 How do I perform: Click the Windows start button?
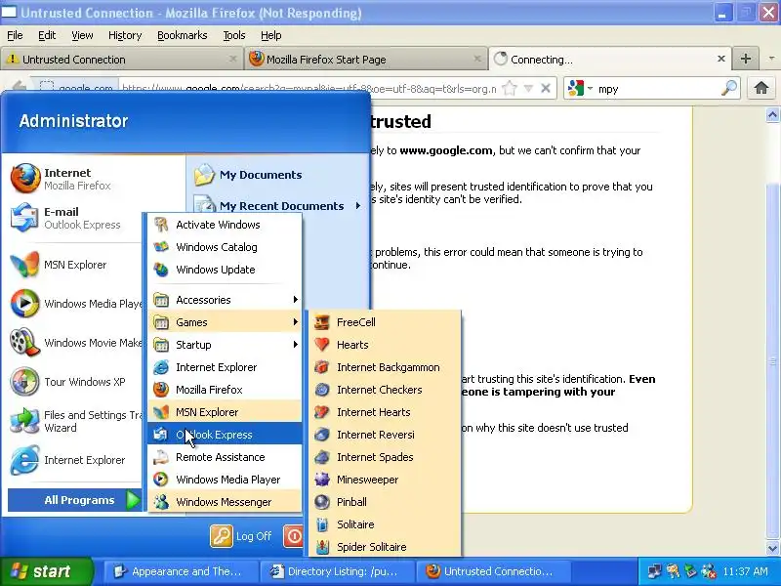[x=46, y=571]
